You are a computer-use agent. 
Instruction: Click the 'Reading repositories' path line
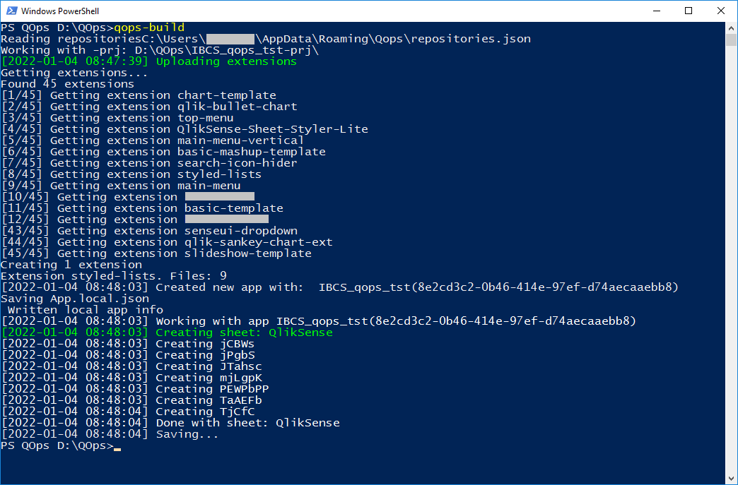pyautogui.click(x=266, y=39)
